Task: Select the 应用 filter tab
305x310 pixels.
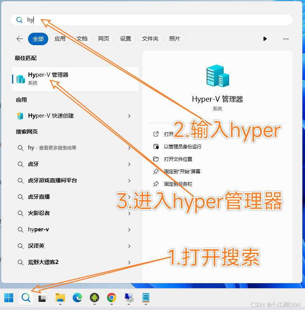Action: [60, 39]
